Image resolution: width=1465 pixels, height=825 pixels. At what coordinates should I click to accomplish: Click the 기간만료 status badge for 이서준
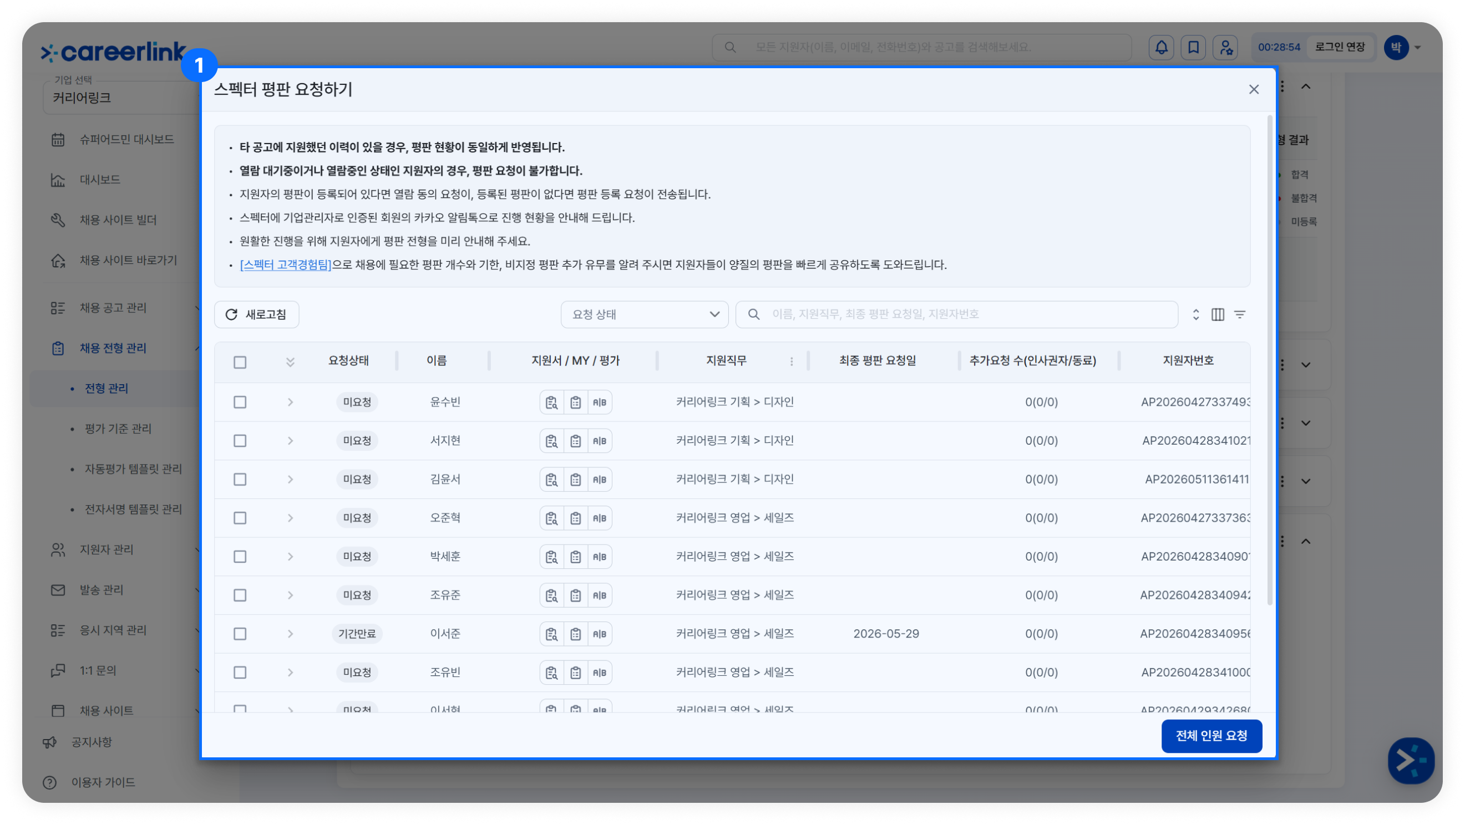tap(357, 634)
